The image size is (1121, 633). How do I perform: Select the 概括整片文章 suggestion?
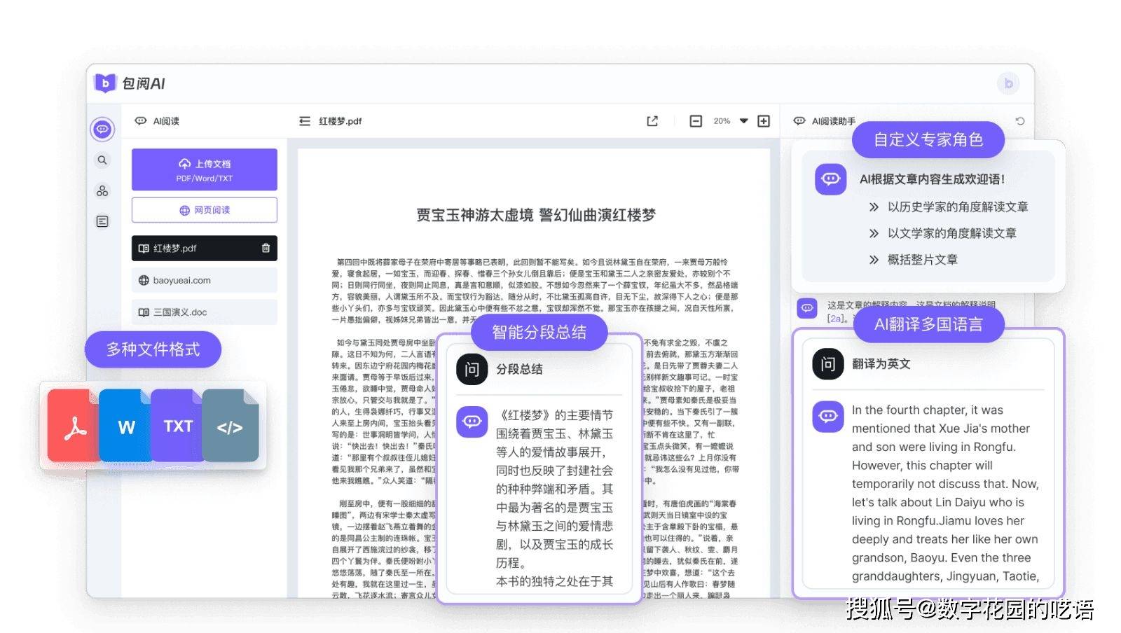[922, 260]
